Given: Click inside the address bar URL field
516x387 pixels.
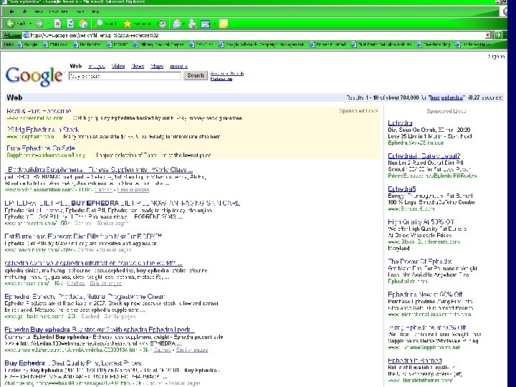Looking at the screenshot, I should (257, 35).
